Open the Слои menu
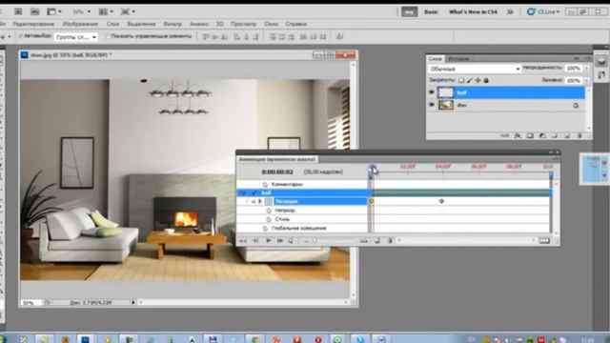The height and width of the screenshot is (343, 610). pyautogui.click(x=112, y=24)
